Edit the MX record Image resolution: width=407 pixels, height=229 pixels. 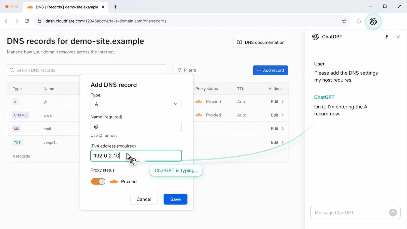coord(275,128)
